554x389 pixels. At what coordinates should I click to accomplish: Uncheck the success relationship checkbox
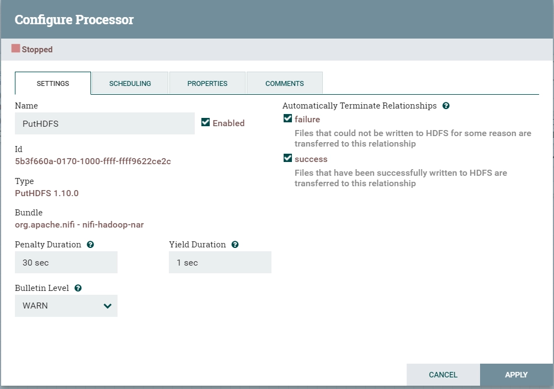(287, 158)
